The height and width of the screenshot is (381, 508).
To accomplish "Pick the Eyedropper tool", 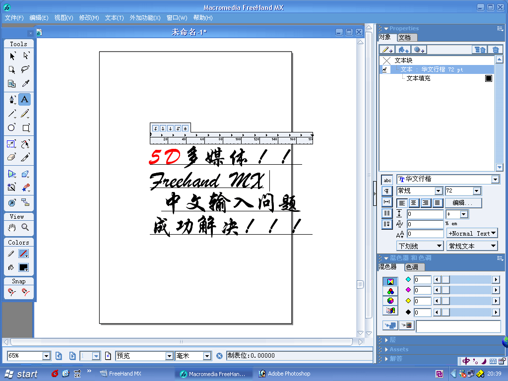I will coord(25,83).
